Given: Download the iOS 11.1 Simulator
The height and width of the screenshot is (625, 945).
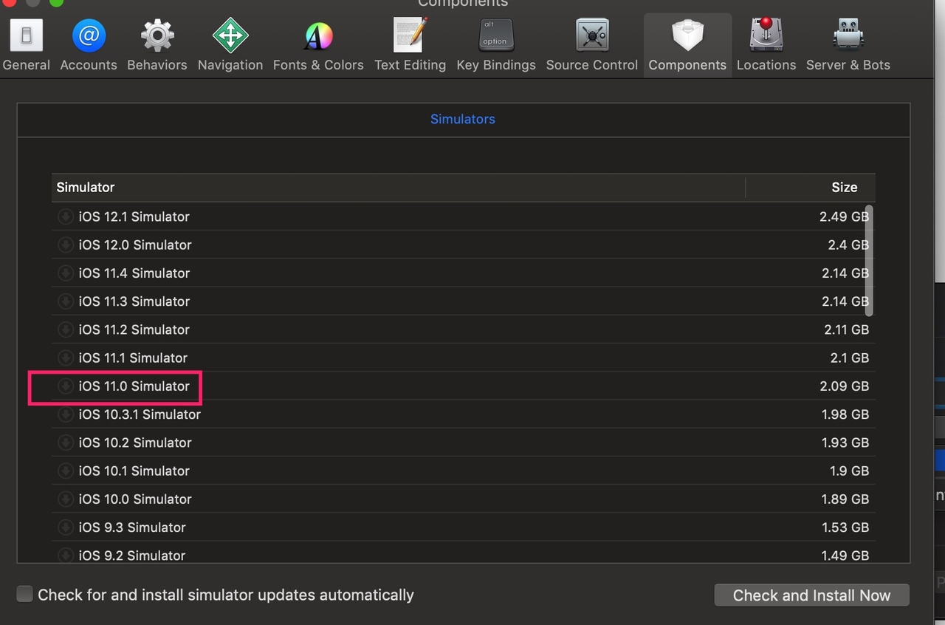Looking at the screenshot, I should click(66, 358).
